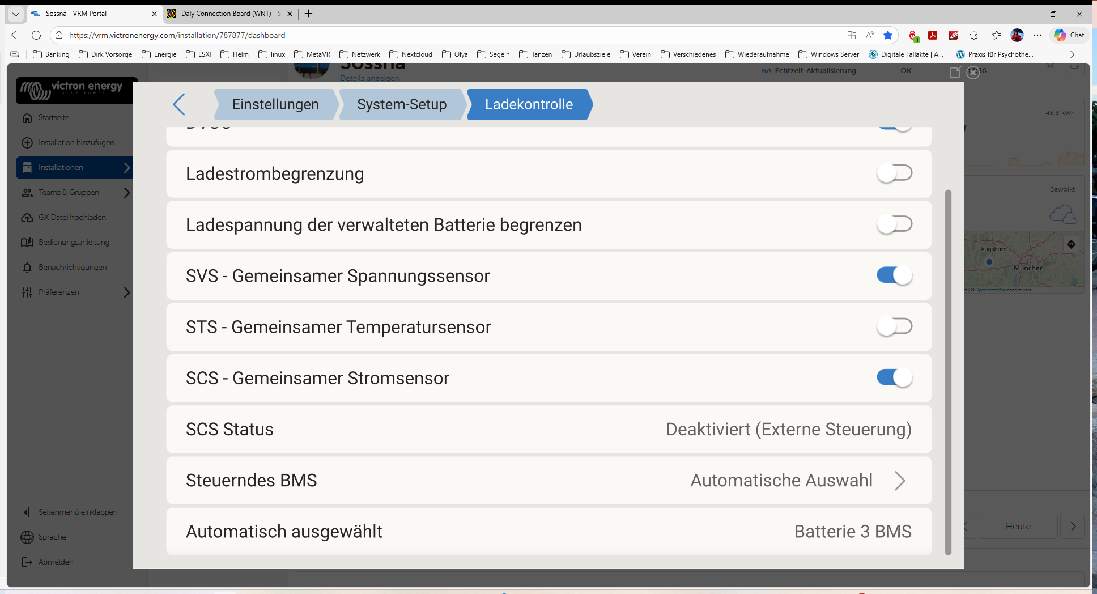Open Steuerndes BMS selection chevron
The height and width of the screenshot is (594, 1097).
(900, 481)
